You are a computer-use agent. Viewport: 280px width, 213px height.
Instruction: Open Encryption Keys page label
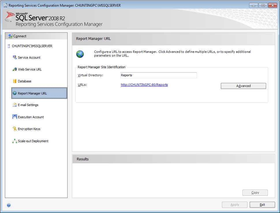coord(29,129)
